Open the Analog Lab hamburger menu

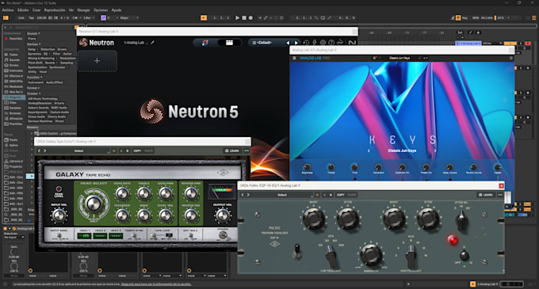tap(294, 58)
